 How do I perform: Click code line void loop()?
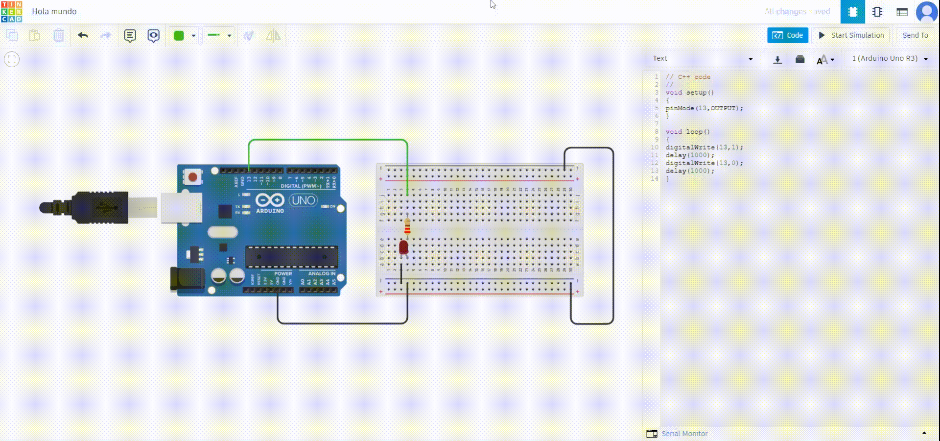pyautogui.click(x=687, y=132)
